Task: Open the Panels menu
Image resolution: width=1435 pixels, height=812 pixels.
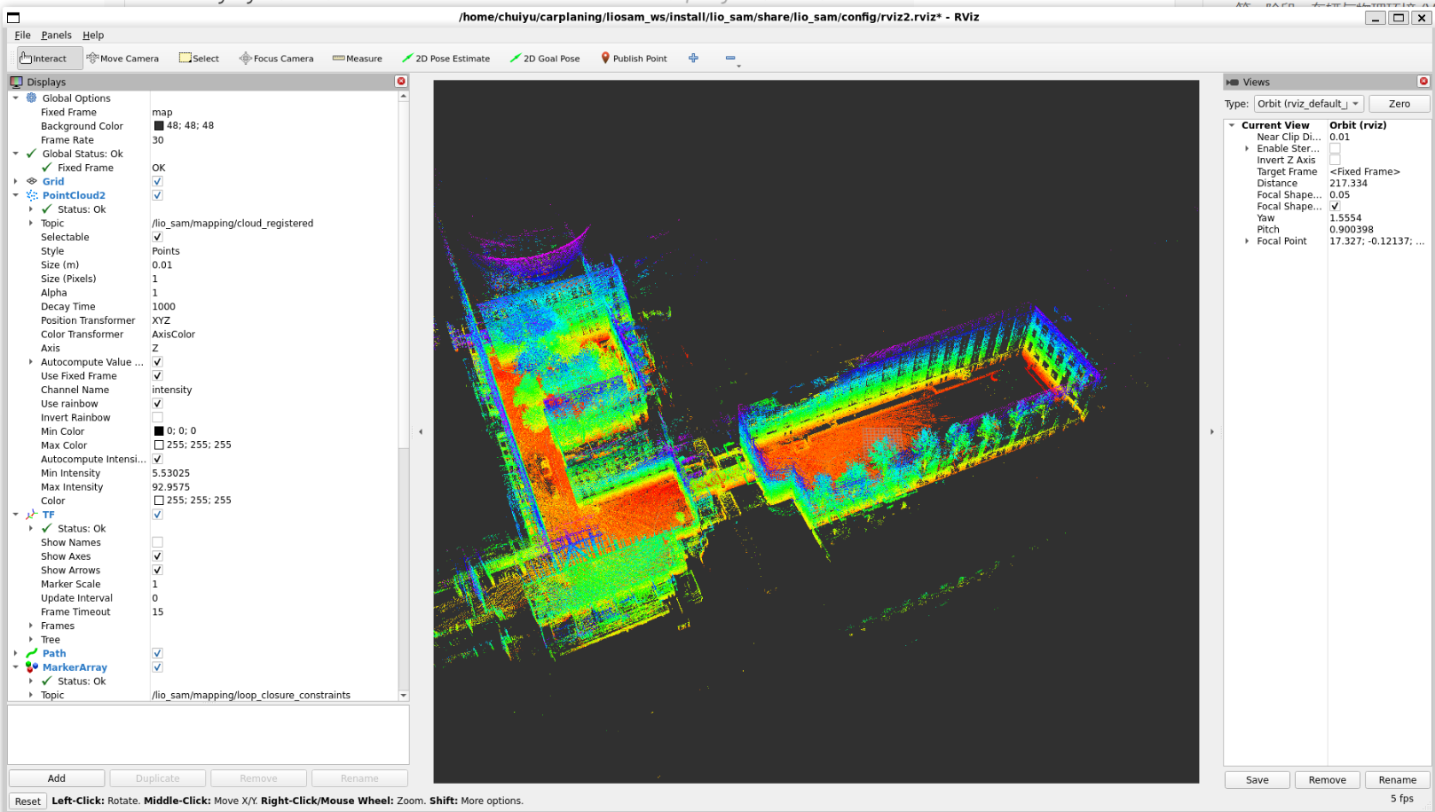Action: (56, 35)
